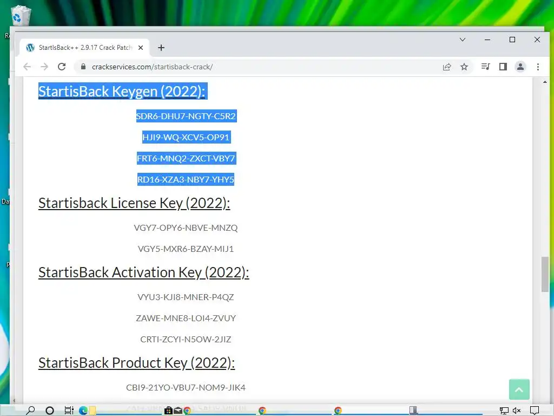The width and height of the screenshot is (554, 416).
Task: Open the Chrome three-dot menu
Action: (x=538, y=67)
